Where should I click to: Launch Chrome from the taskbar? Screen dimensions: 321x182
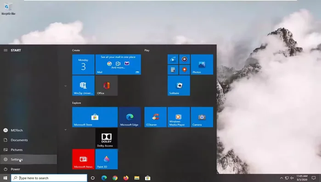coord(115,178)
